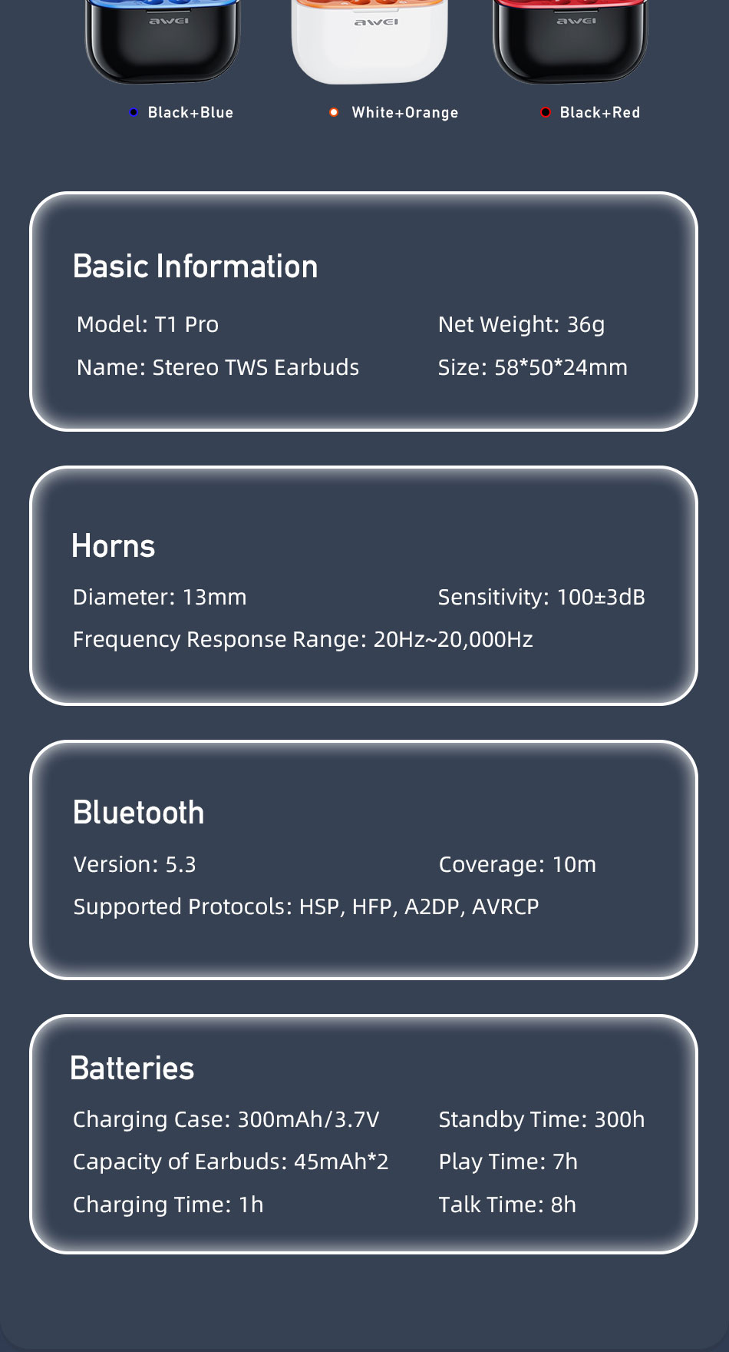
Task: Click the Standby Time: 300h text
Action: pos(542,1119)
